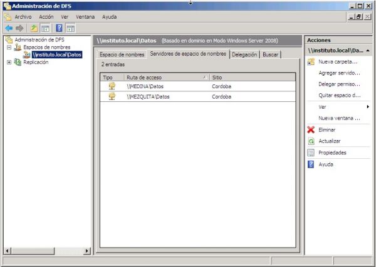The height and width of the screenshot is (267, 376).
Task: Select Espacios de nombres tree item
Action: [x=47, y=48]
